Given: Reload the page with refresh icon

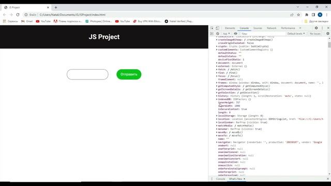Looking at the screenshot, I should (x=18, y=15).
